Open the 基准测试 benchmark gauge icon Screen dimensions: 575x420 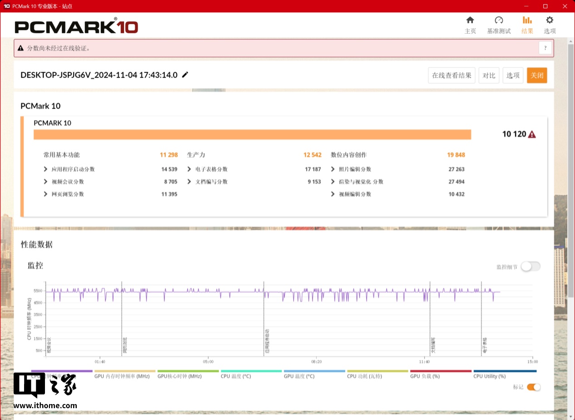[x=499, y=20]
